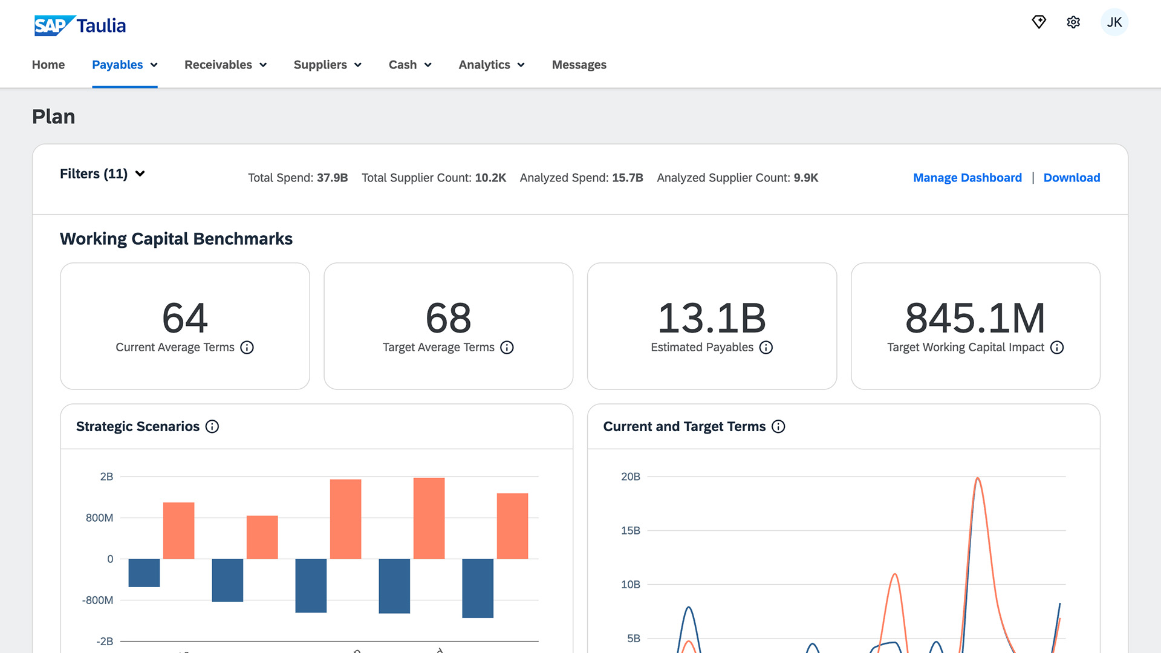
Task: Click info icon beside Estimated Payables
Action: [x=766, y=348]
